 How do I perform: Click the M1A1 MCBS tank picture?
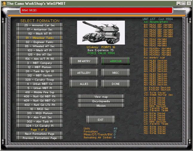click(101, 33)
